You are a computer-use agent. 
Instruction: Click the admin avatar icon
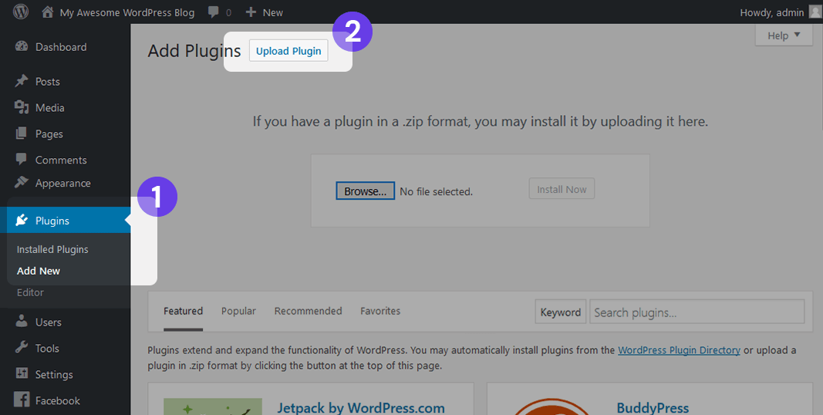coord(815,12)
